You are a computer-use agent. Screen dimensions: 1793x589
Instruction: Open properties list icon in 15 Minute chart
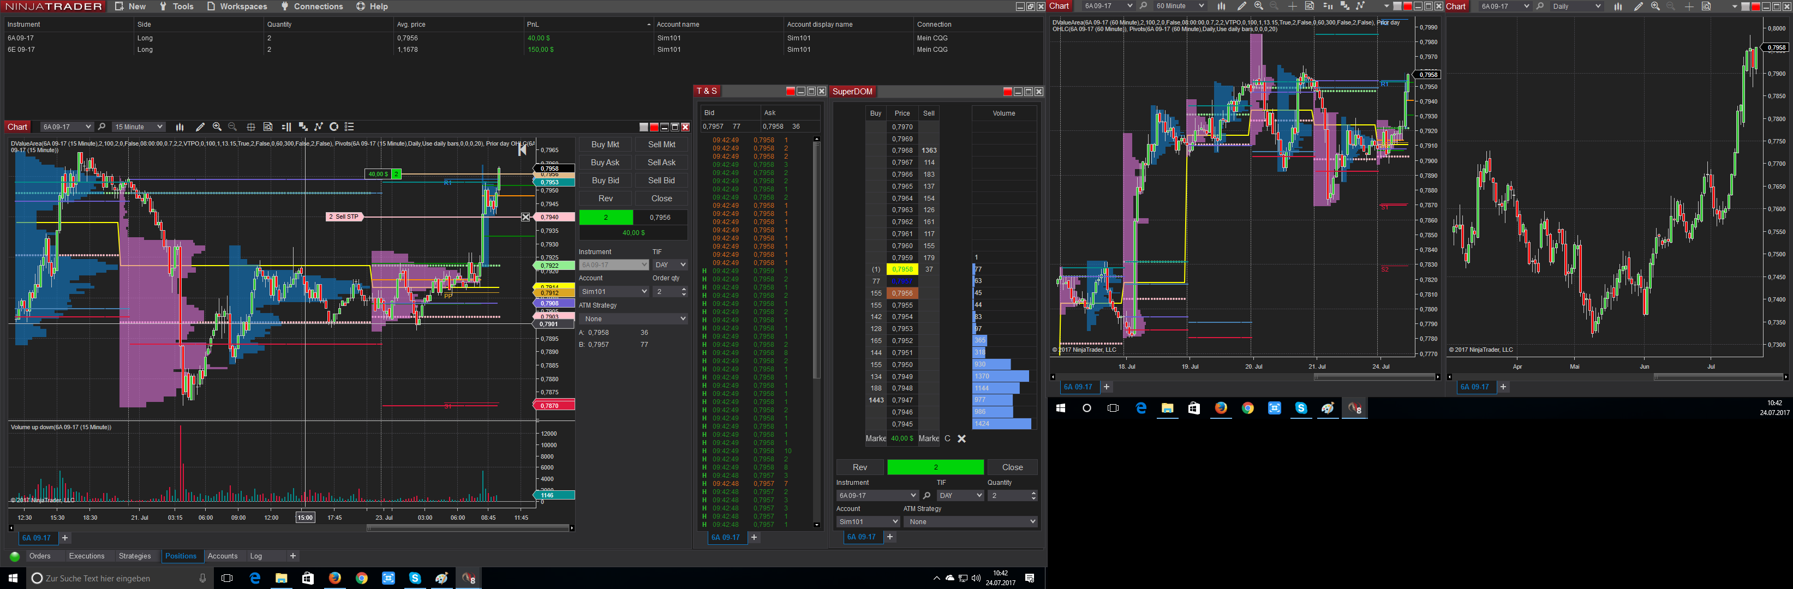pos(349,127)
